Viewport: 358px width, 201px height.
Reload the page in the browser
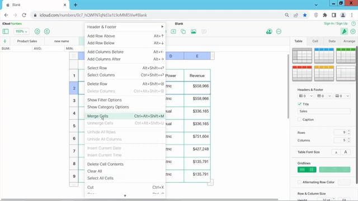coord(24,15)
